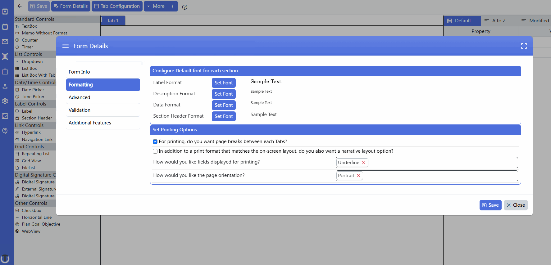Open the contact card icon at sidebar top

(5, 12)
